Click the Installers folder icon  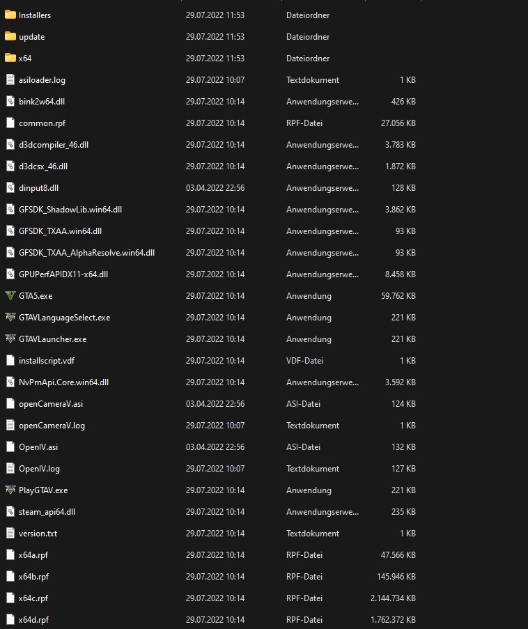tap(10, 15)
